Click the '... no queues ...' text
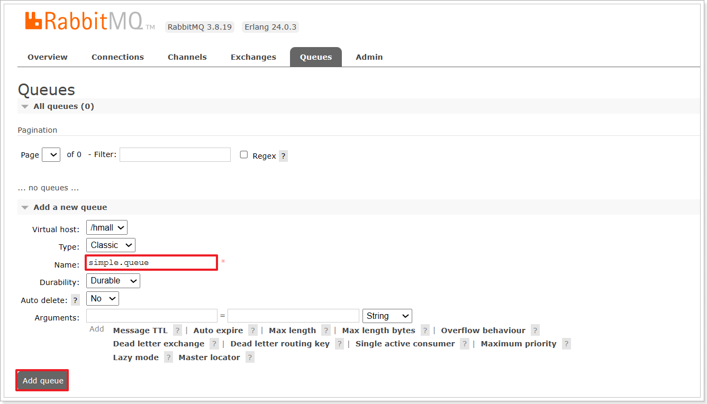 (x=49, y=188)
